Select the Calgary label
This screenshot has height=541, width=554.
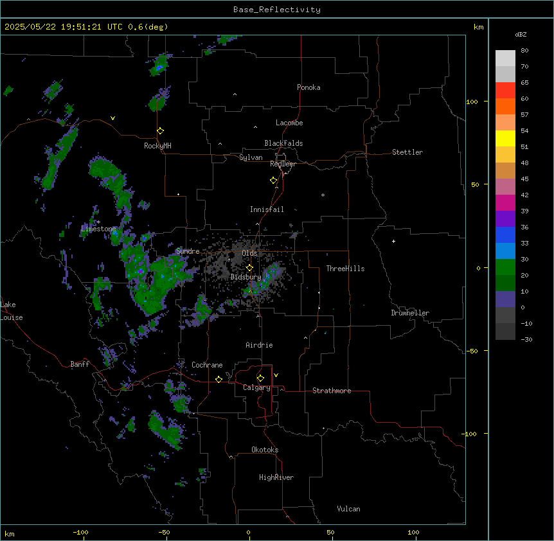coord(256,387)
